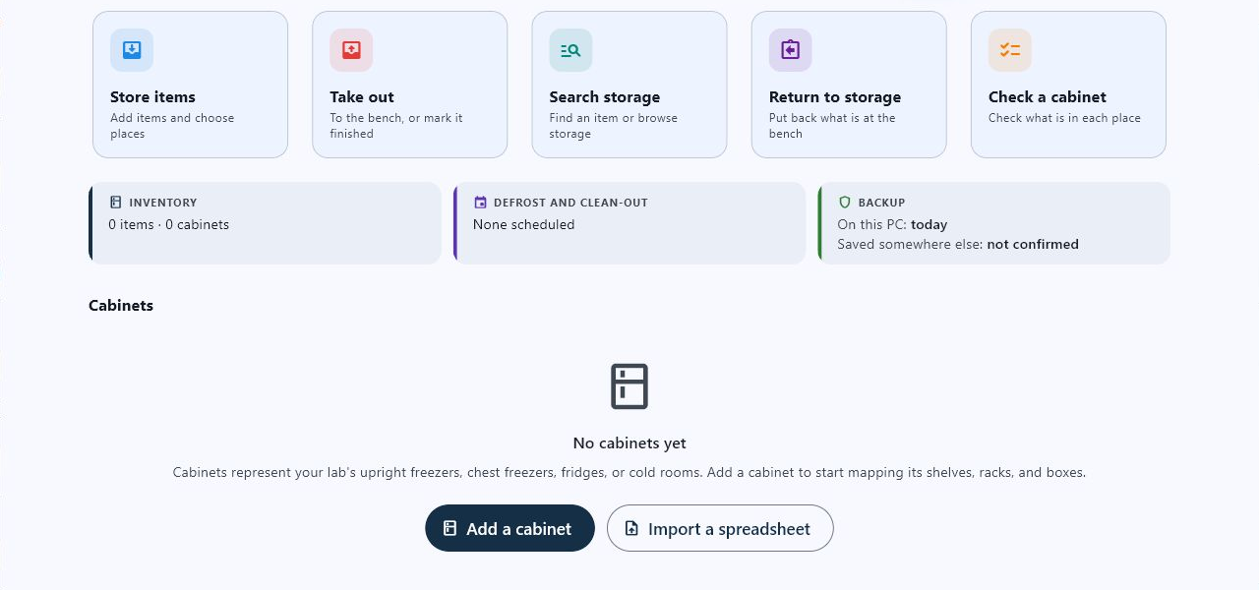
Task: Open the Return to storage card title
Action: (x=835, y=96)
